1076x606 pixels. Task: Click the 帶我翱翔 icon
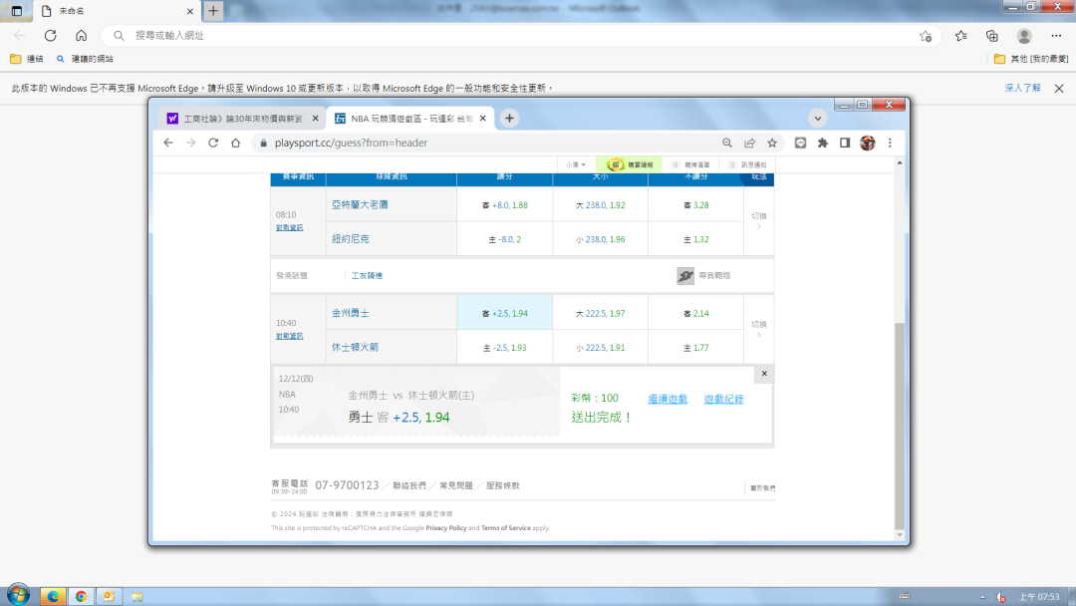tap(685, 275)
